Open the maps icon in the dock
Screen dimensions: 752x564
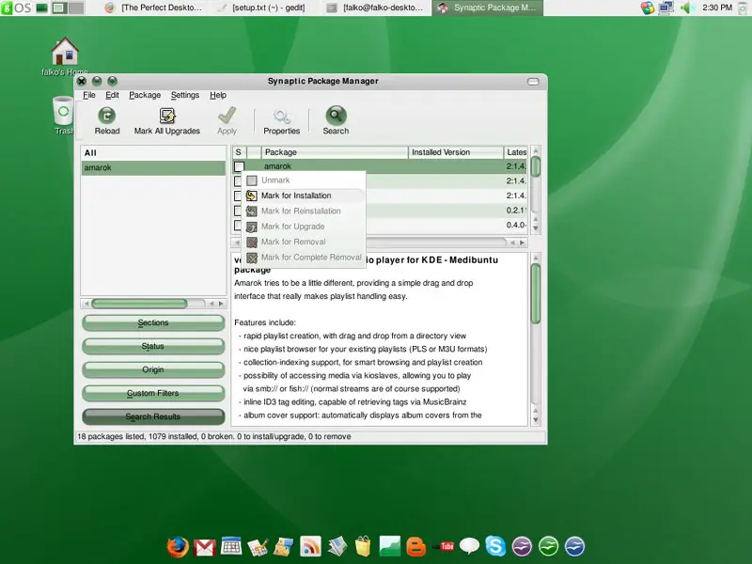tap(284, 547)
